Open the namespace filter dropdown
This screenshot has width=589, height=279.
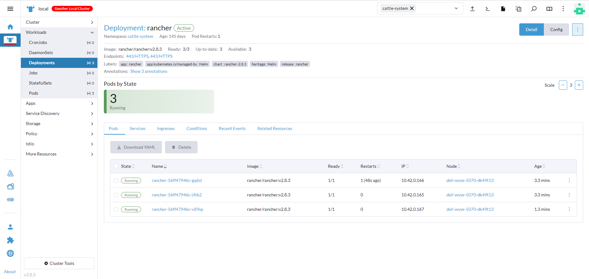pos(456,8)
